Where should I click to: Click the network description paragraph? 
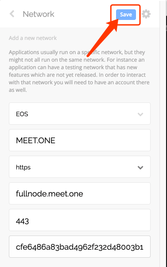point(79,71)
